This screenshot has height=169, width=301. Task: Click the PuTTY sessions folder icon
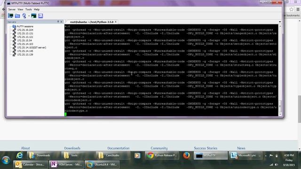(x=14, y=26)
